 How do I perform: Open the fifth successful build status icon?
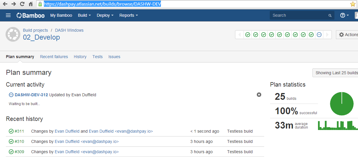click(x=279, y=35)
